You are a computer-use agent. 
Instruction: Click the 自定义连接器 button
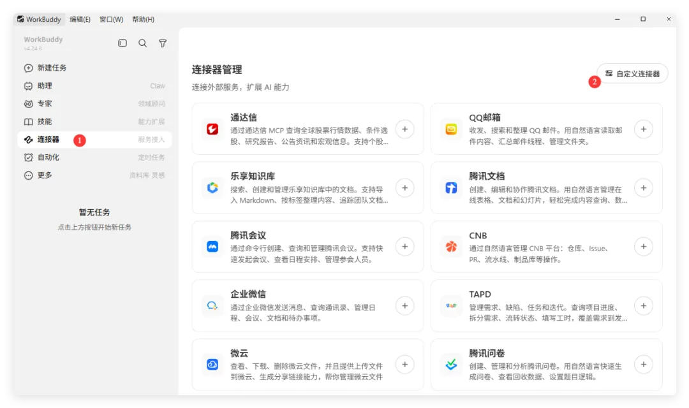tap(632, 73)
